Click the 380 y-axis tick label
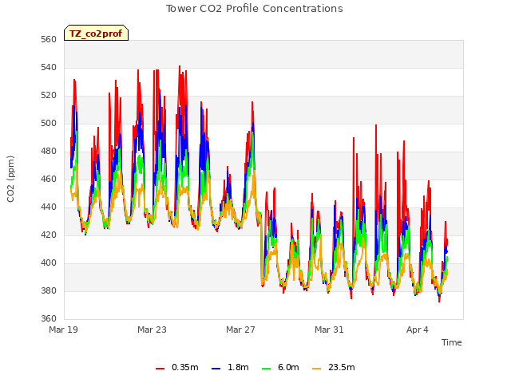This screenshot has width=511, height=383. (49, 290)
